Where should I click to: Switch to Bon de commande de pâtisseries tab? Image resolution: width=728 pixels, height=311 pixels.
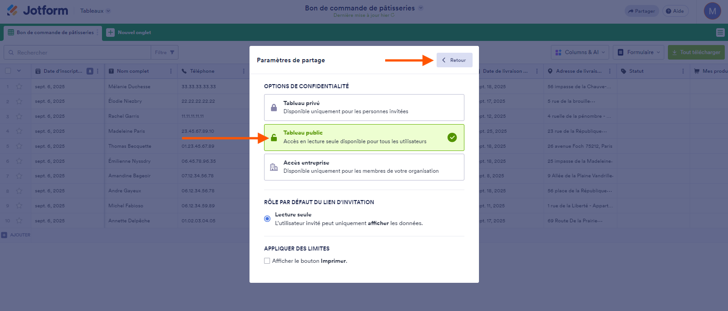(x=53, y=33)
